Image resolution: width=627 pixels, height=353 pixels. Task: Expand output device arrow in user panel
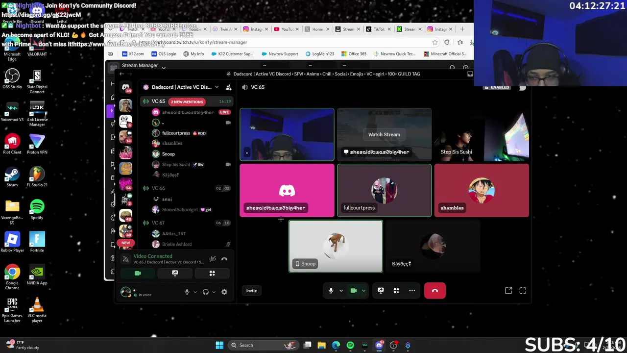tap(214, 292)
